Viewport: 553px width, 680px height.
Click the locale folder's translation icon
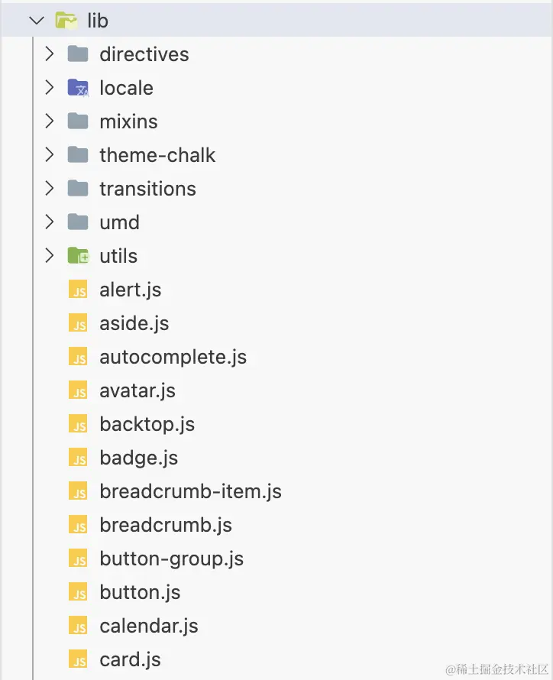78,89
